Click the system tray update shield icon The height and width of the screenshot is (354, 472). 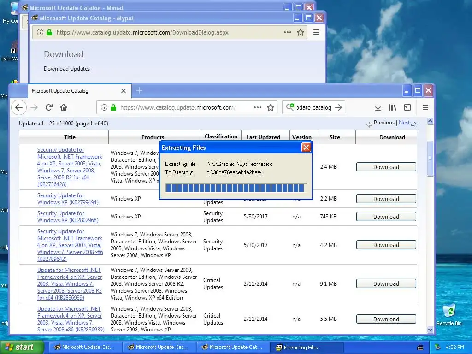(x=438, y=347)
